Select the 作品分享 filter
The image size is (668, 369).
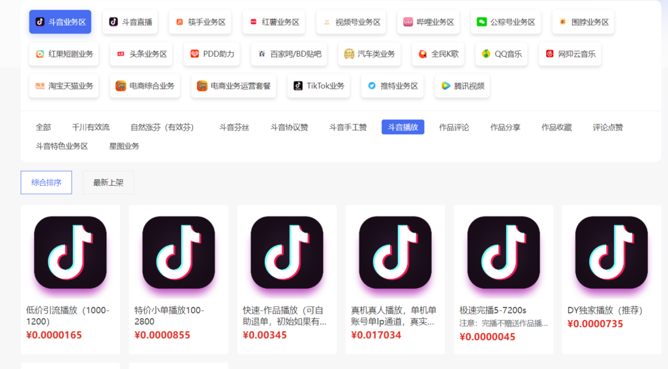(x=506, y=127)
